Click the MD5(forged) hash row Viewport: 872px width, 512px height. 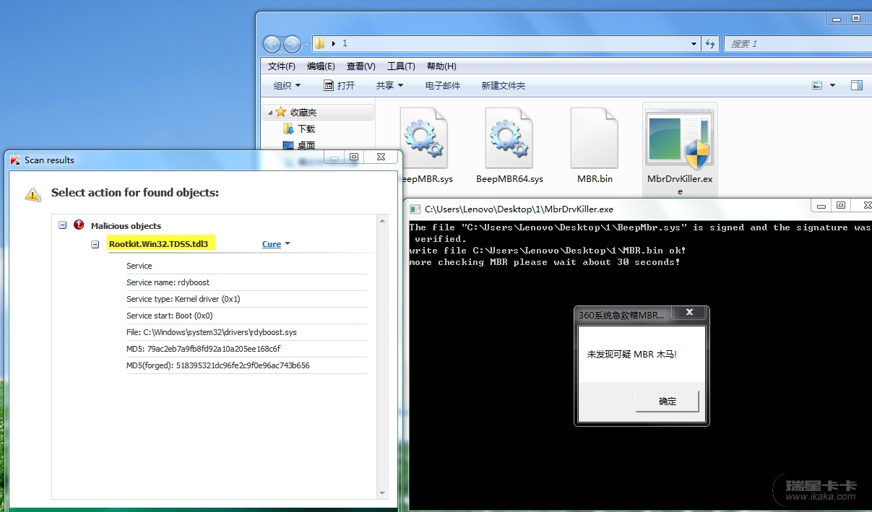[x=246, y=365]
